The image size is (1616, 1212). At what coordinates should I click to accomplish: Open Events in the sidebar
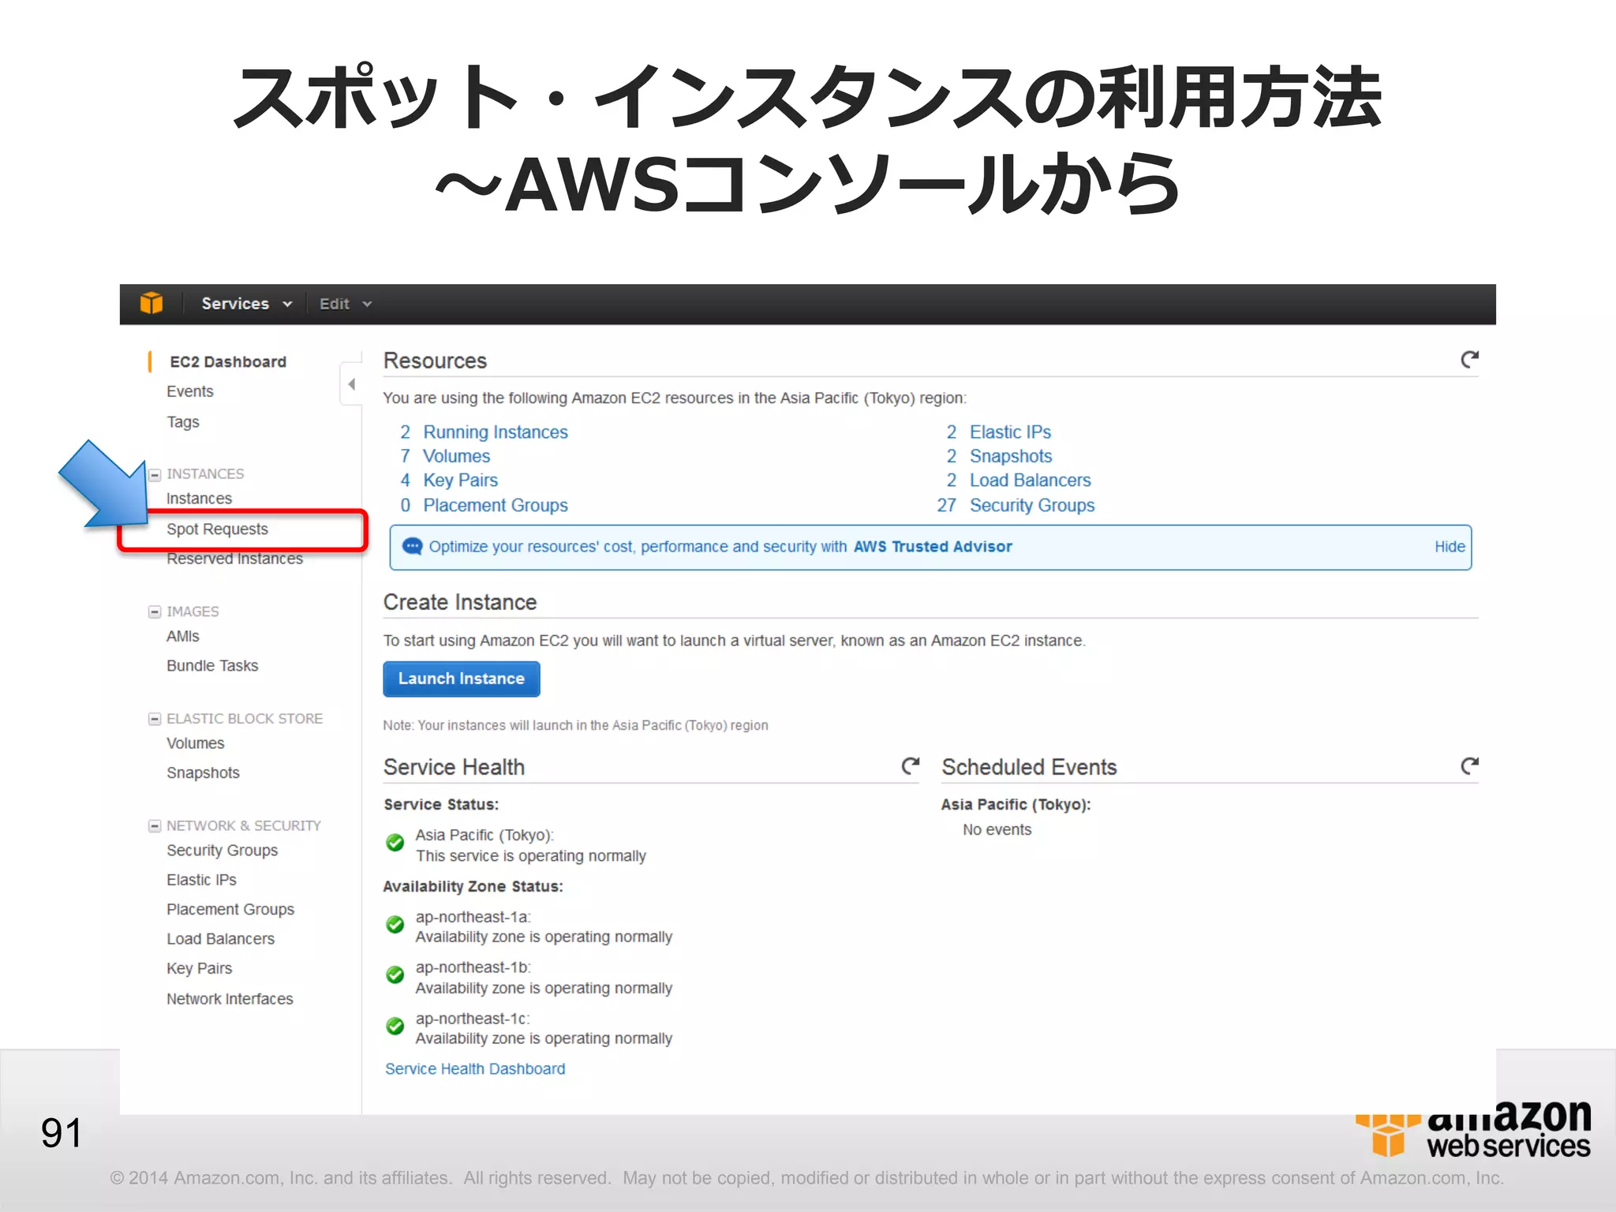click(190, 391)
